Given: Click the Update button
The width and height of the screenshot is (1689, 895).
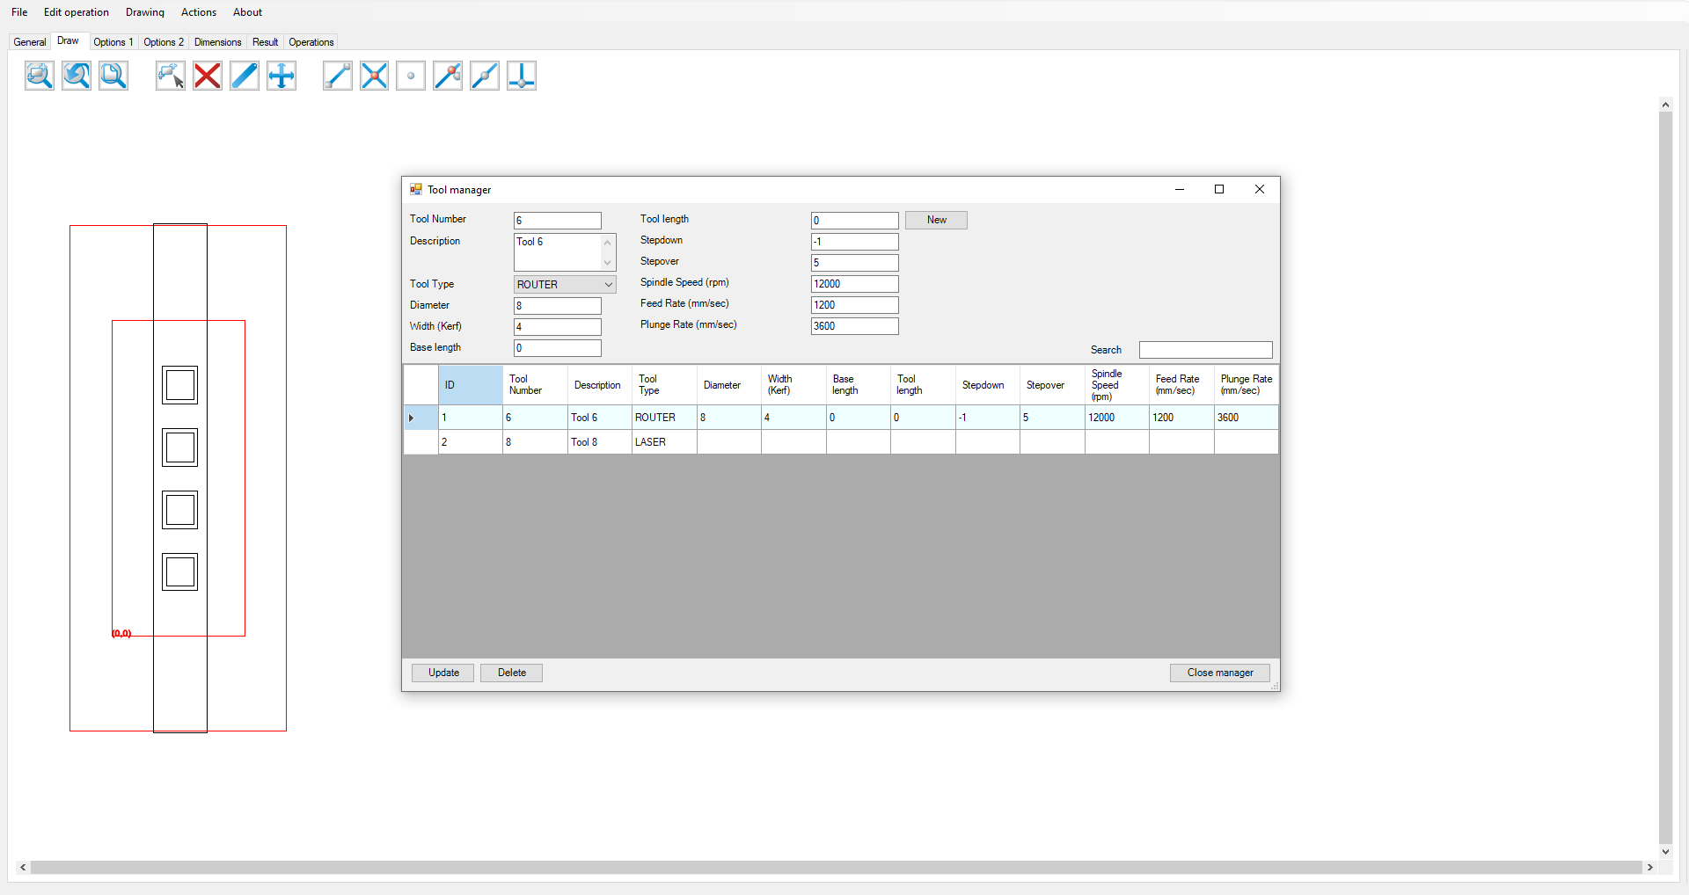Looking at the screenshot, I should pos(443,673).
